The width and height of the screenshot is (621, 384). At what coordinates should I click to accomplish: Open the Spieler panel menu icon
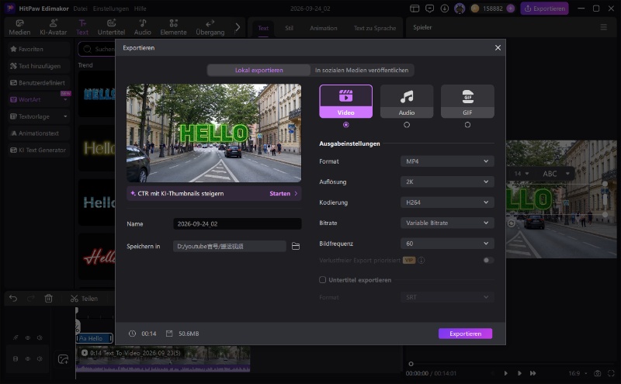pos(604,27)
